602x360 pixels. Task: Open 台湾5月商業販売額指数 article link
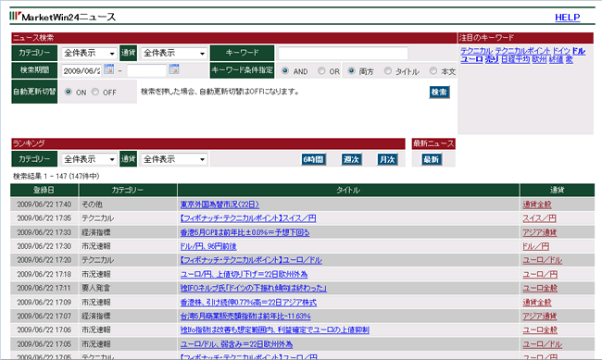tap(245, 316)
